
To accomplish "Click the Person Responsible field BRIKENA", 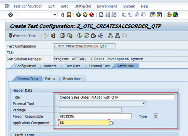I will click(95, 116).
